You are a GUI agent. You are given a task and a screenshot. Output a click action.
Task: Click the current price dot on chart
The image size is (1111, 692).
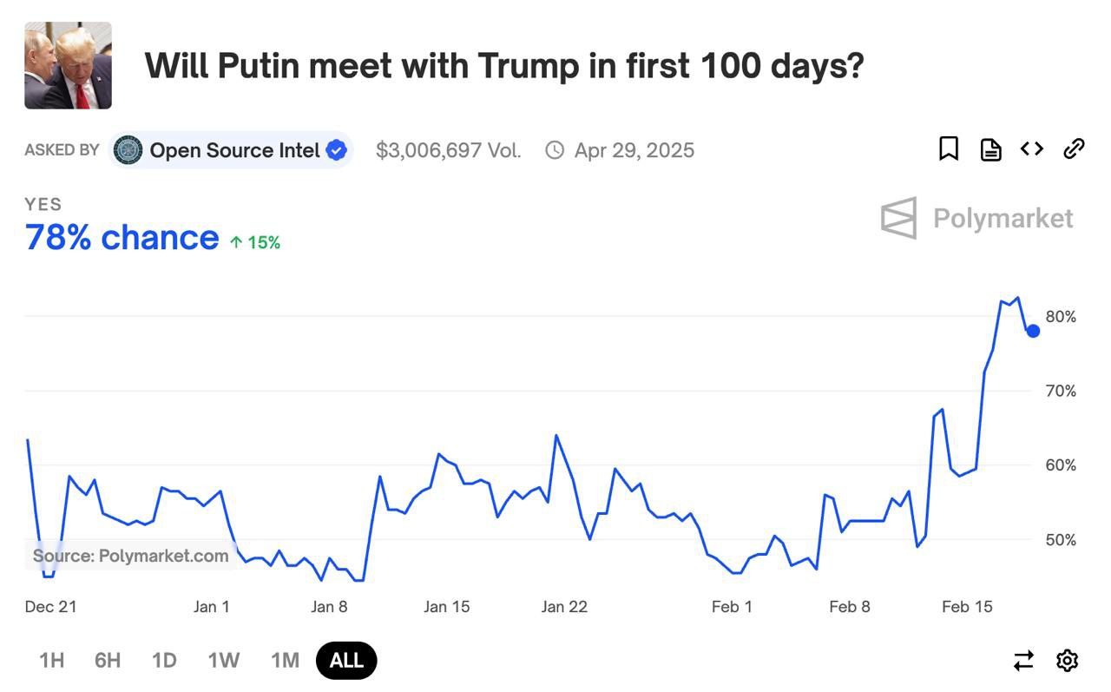(x=1033, y=331)
